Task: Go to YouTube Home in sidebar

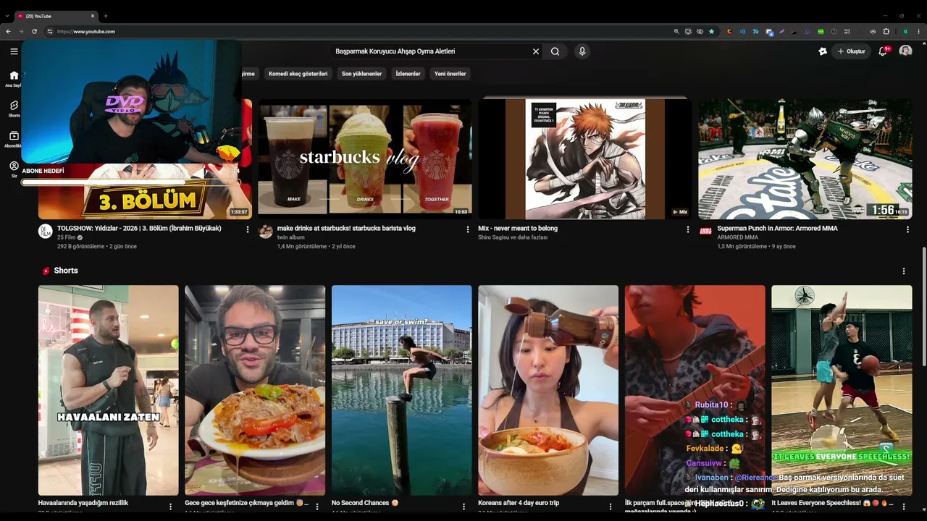Action: click(14, 78)
